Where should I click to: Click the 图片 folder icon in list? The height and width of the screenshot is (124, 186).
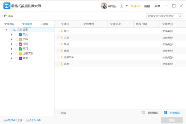62,31
